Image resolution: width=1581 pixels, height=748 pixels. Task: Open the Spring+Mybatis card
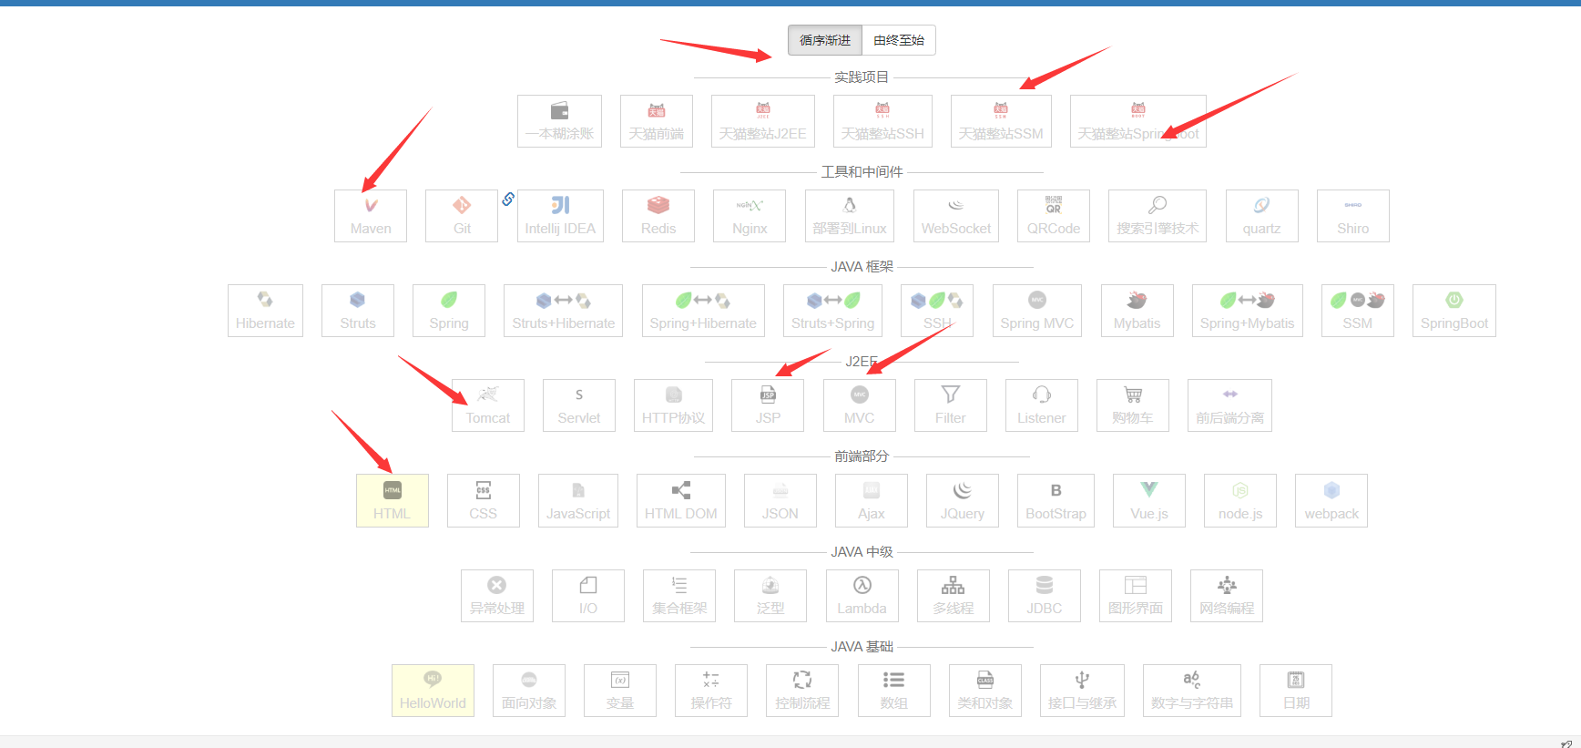(1248, 311)
